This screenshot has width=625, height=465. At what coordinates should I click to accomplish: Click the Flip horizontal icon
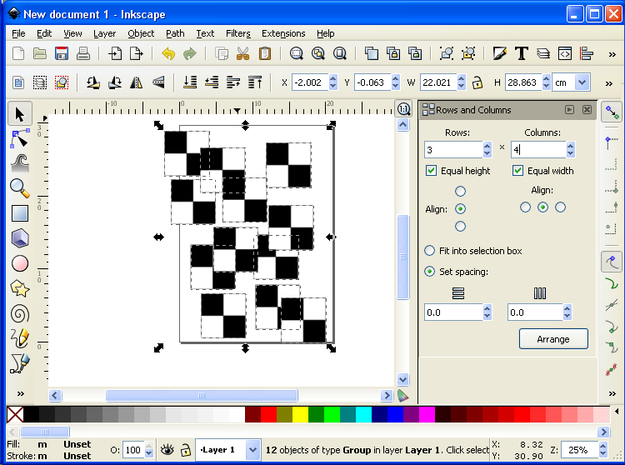coord(137,82)
